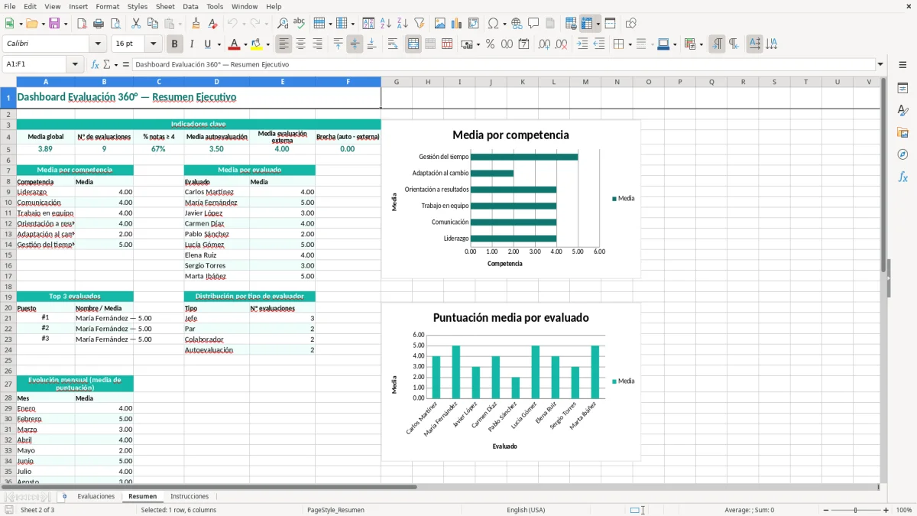Click the Clear Direct Formatting icon
Viewport: 917px width, 516px height.
[x=213, y=24]
